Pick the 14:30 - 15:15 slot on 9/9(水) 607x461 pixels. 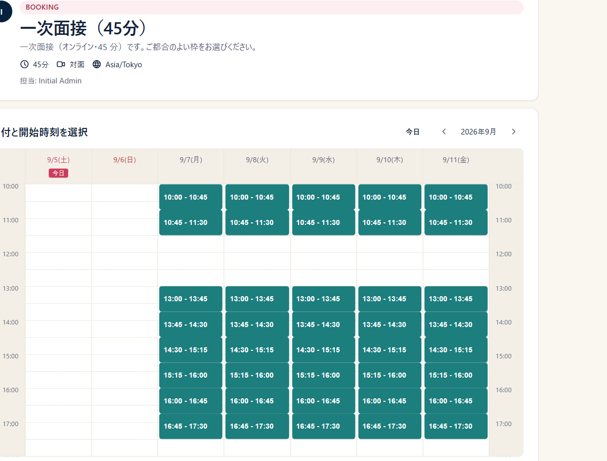point(324,350)
